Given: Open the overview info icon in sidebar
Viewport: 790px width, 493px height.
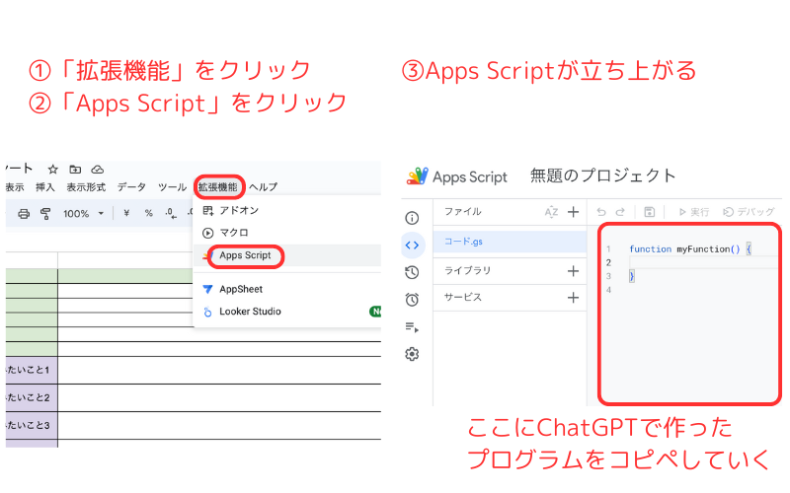Looking at the screenshot, I should (412, 218).
